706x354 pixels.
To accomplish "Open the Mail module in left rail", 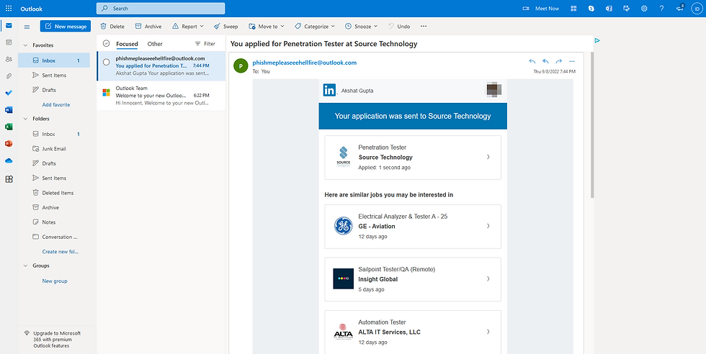I will point(9,25).
